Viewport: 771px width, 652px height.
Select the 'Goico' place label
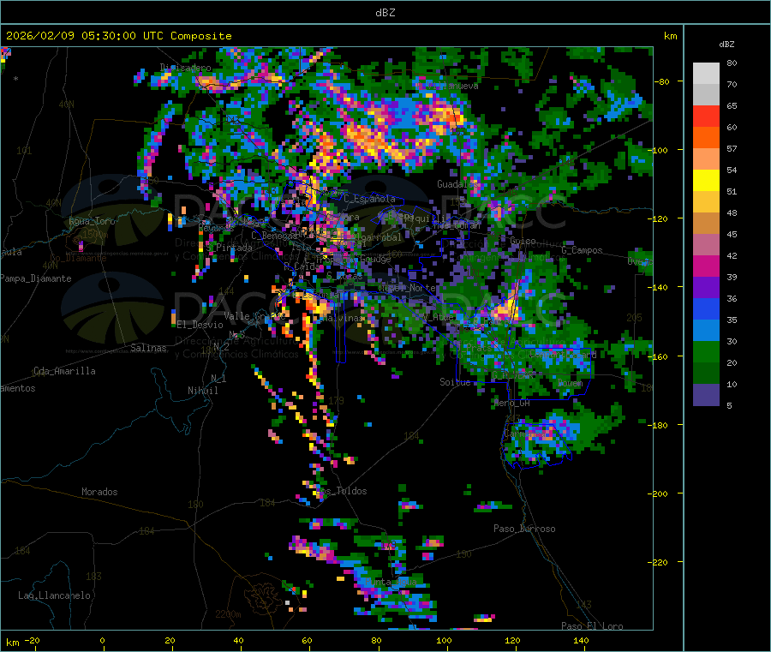point(523,241)
